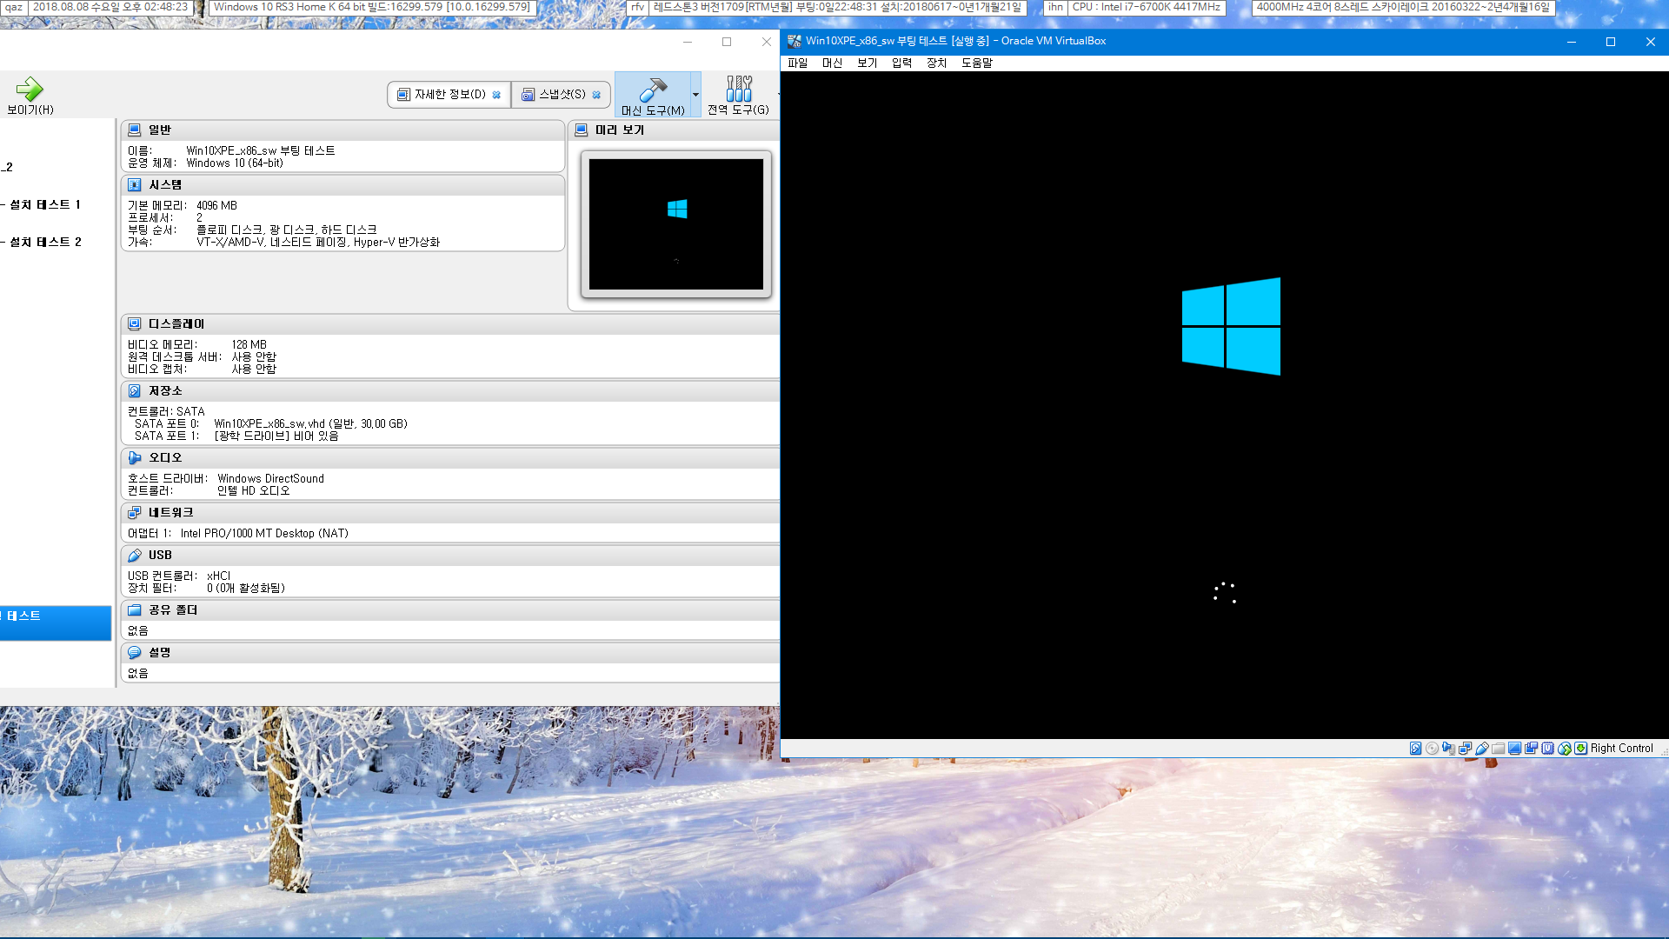Click the VirtualBox icon in VM title bar
The image size is (1669, 939).
coord(794,41)
